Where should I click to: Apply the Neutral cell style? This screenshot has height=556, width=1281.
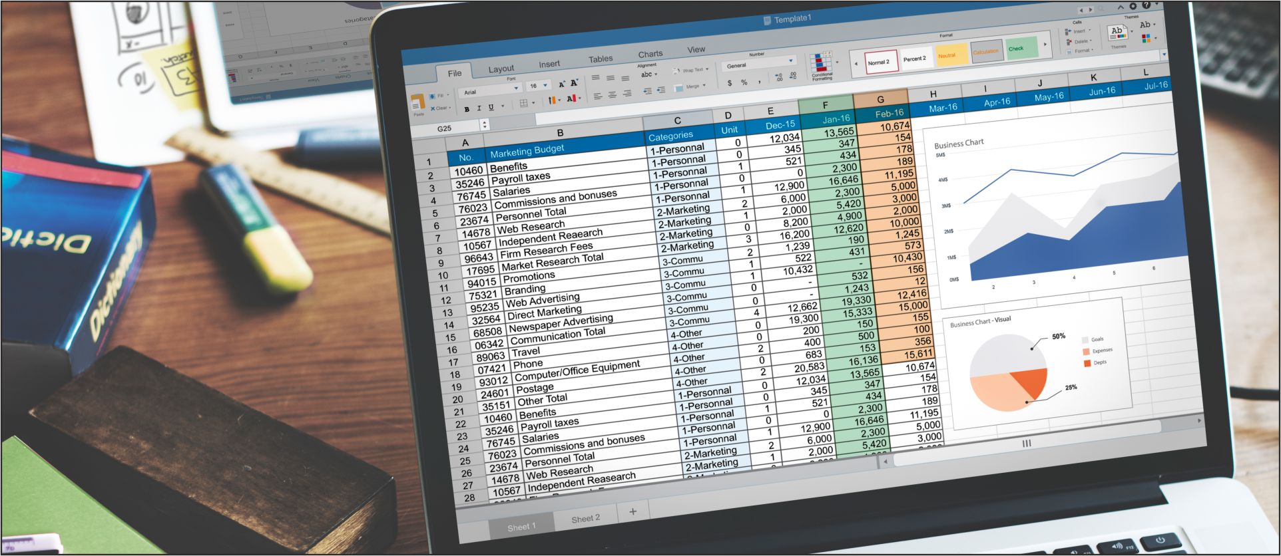(951, 55)
